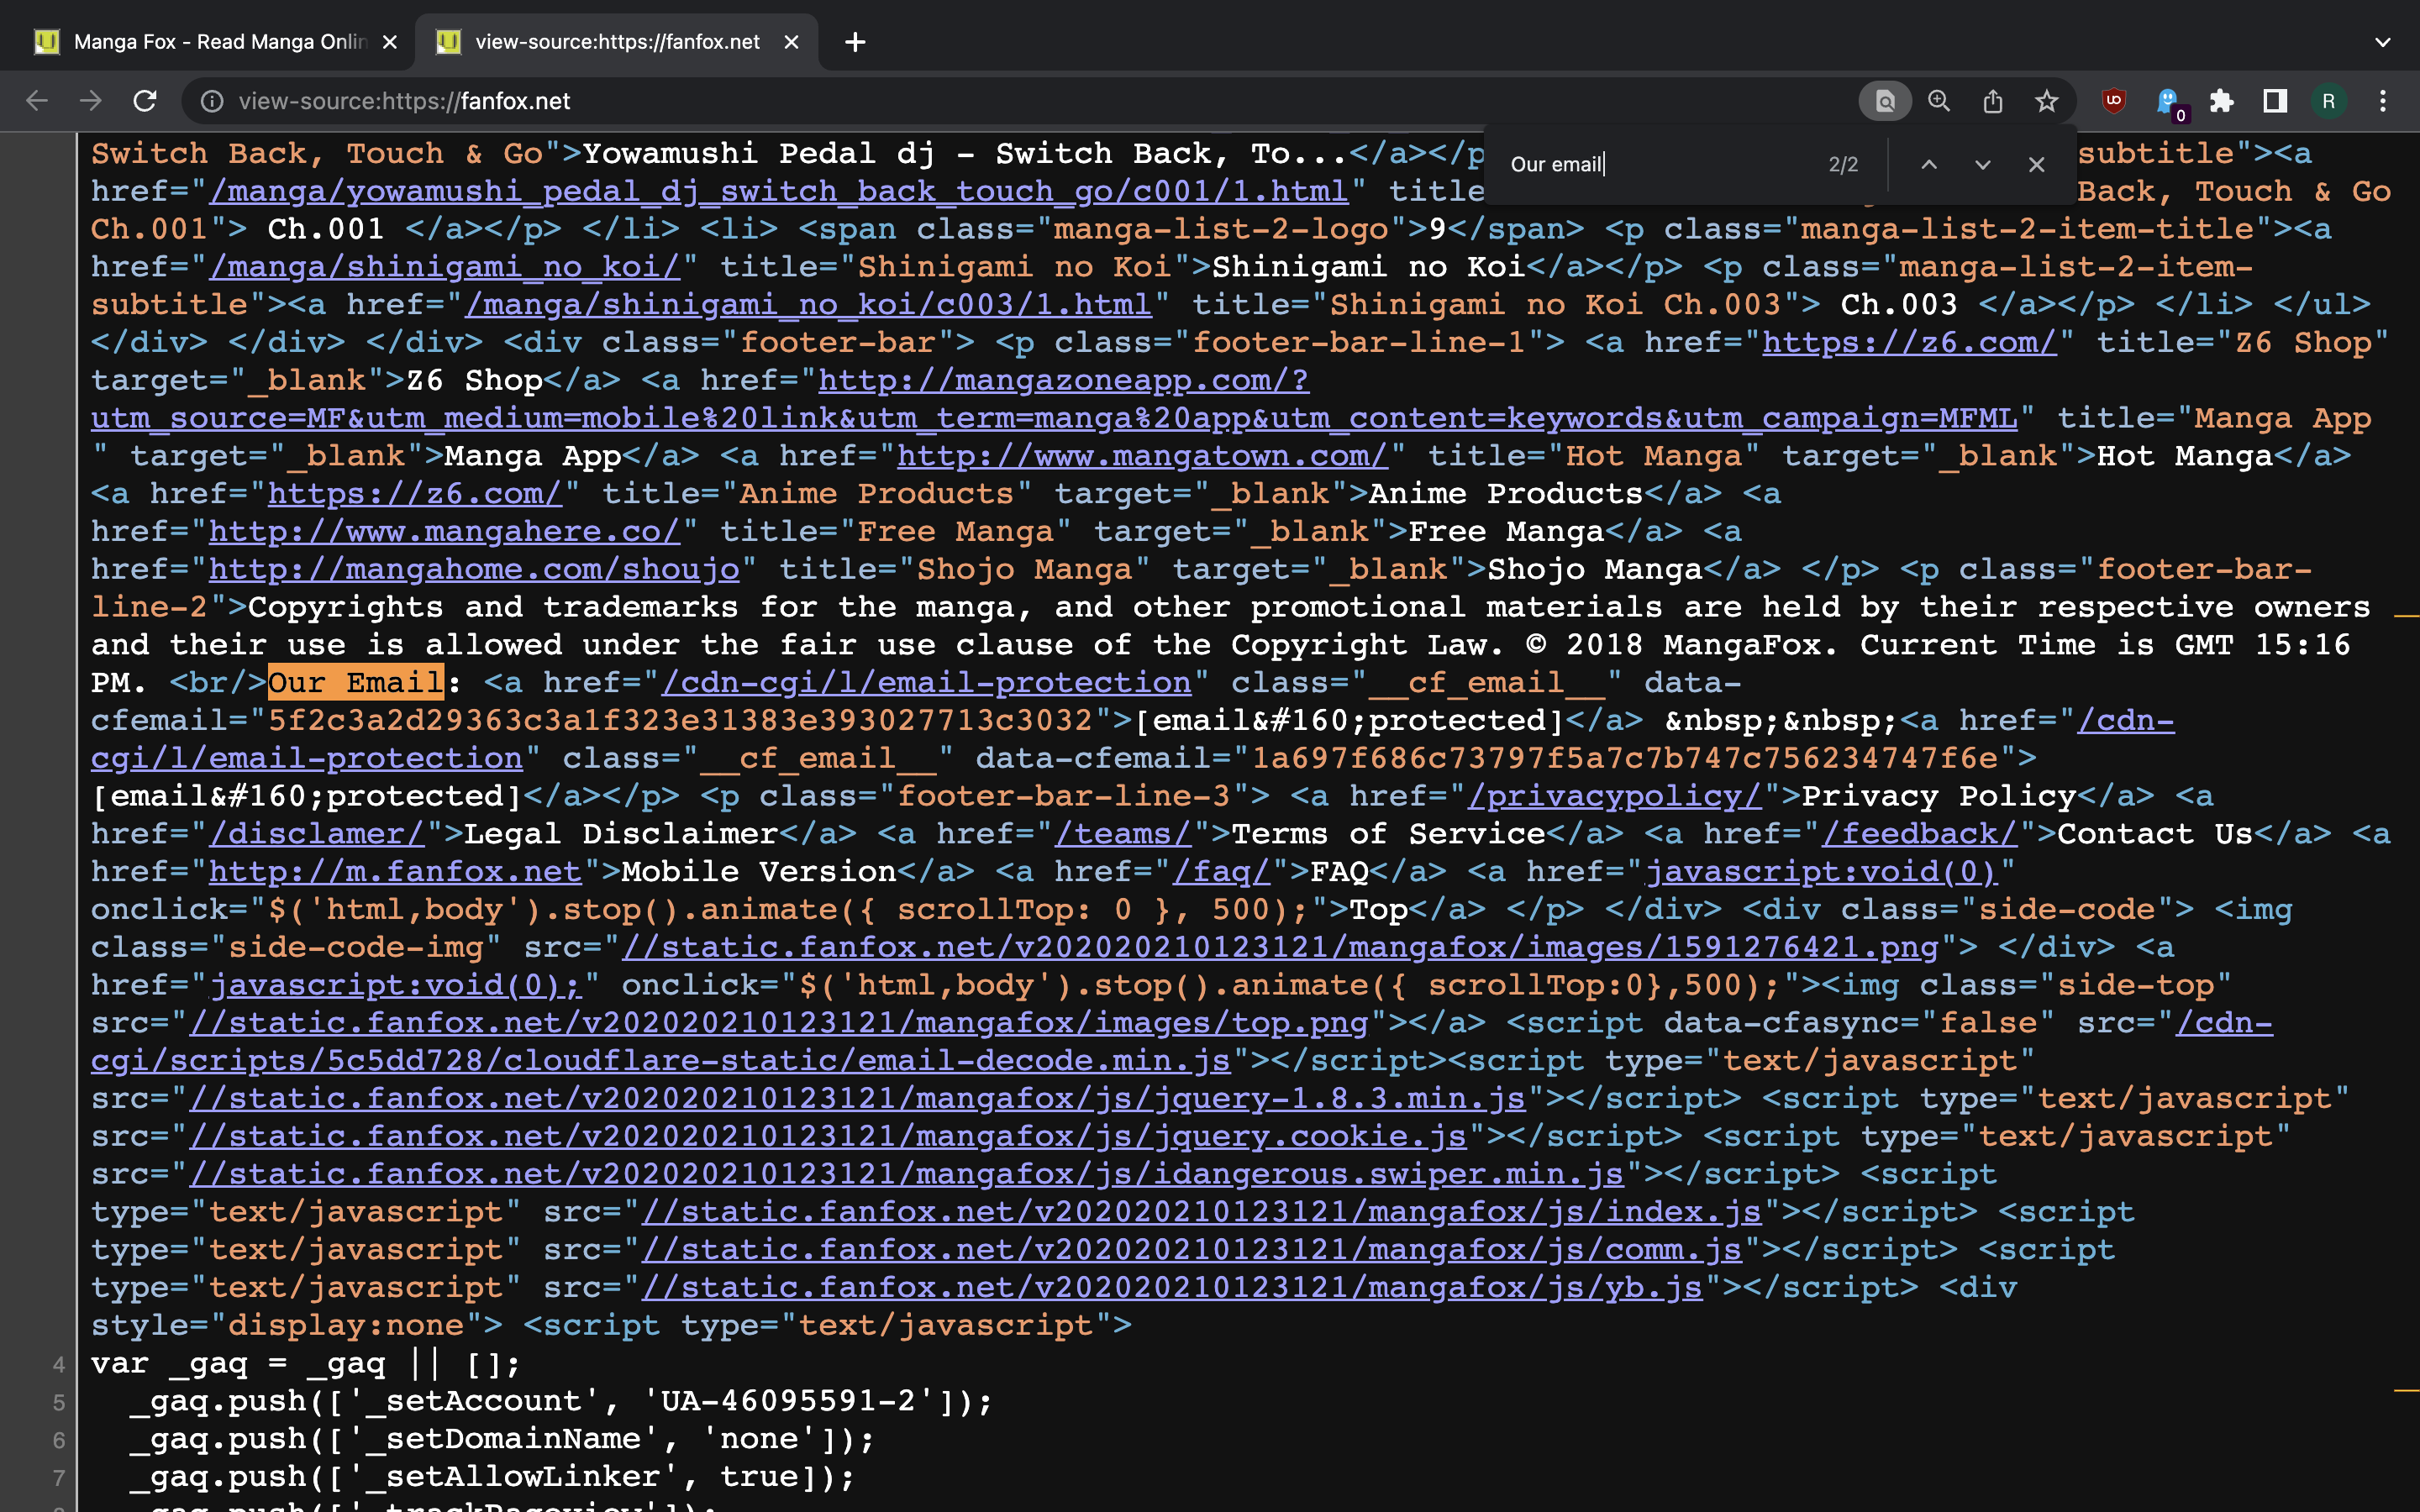Click the _setAllowLinker source line

[x=492, y=1478]
